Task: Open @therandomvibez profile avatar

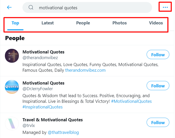Action: [x=12, y=56]
